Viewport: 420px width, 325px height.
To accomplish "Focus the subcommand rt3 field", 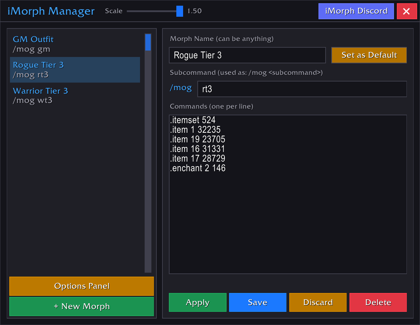I will tap(302, 89).
